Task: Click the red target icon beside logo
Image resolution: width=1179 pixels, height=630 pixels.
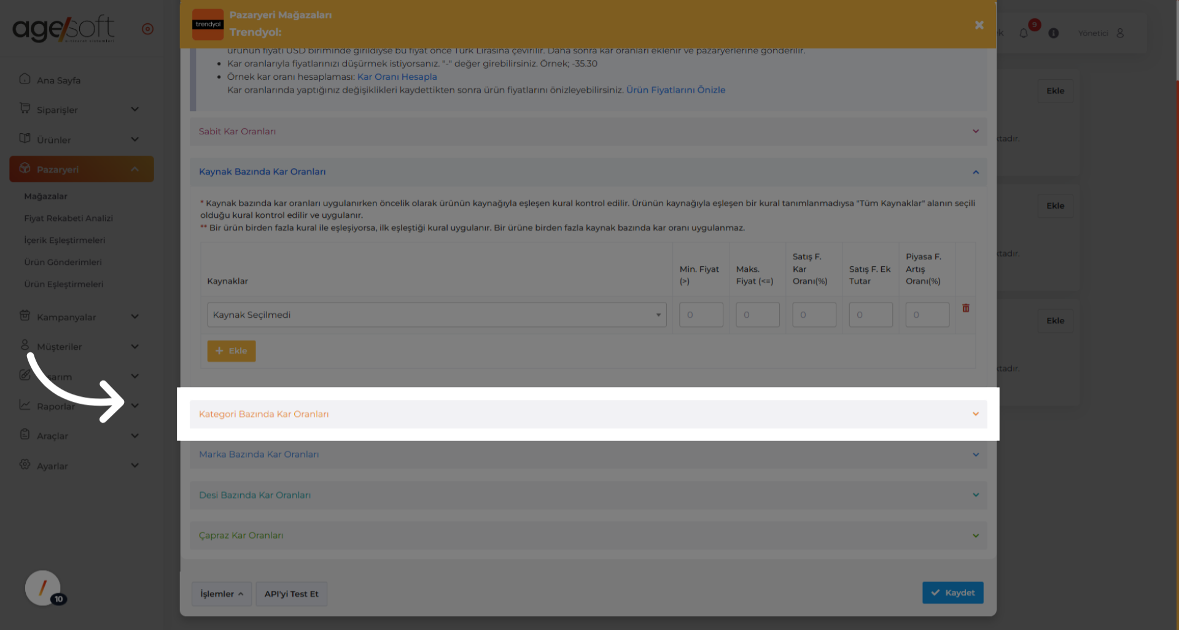Action: click(x=147, y=29)
